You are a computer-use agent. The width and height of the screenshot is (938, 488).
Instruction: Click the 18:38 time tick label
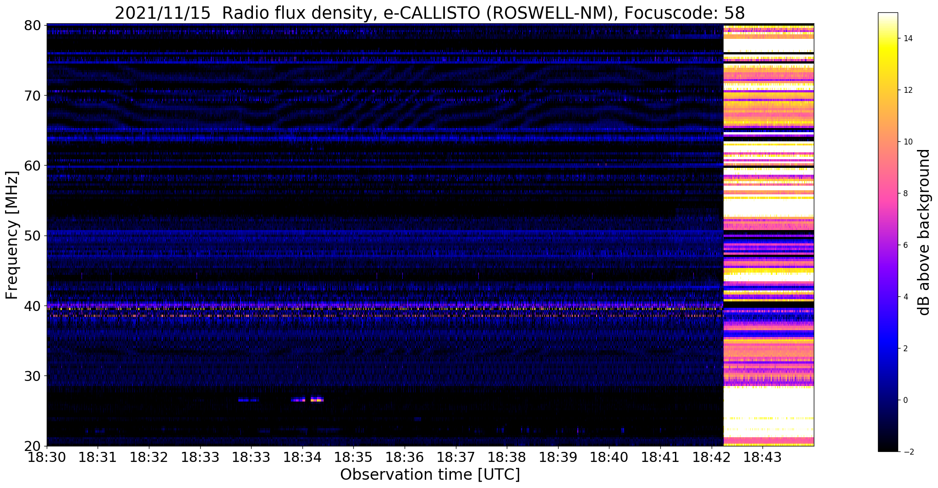pyautogui.click(x=507, y=457)
